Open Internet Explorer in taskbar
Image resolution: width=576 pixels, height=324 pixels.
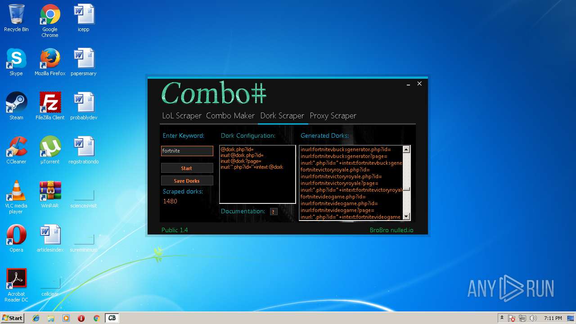36,318
